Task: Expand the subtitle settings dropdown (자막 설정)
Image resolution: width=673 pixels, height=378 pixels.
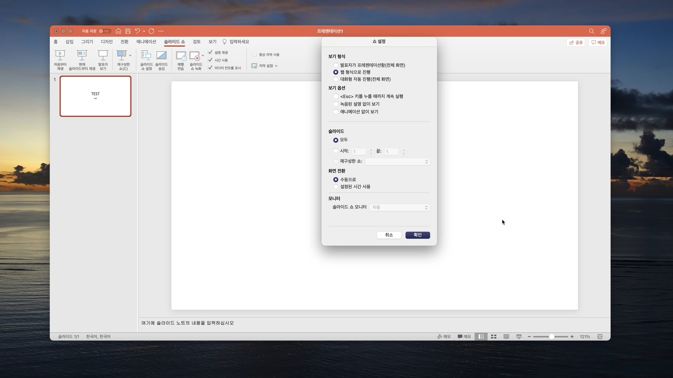Action: click(x=265, y=66)
